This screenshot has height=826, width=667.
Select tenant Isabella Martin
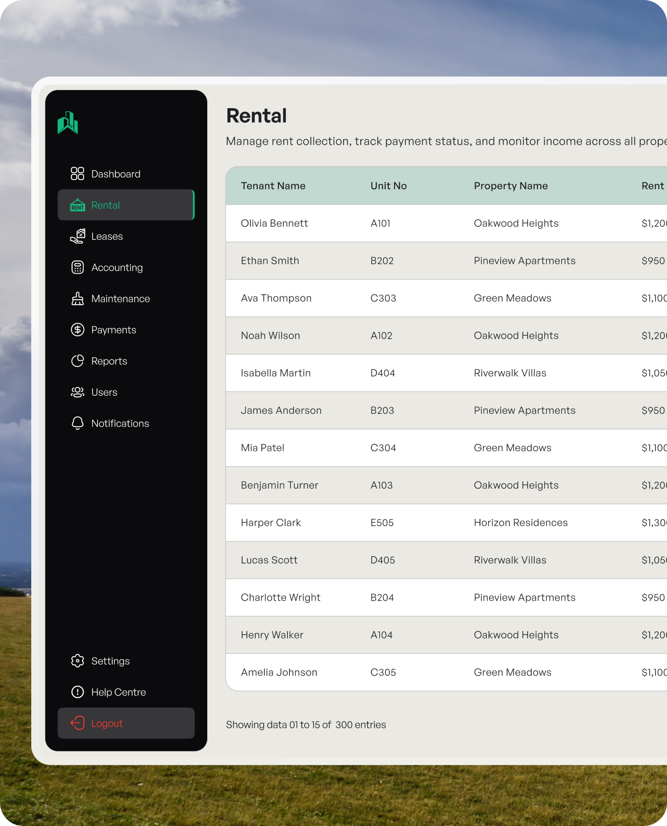276,373
